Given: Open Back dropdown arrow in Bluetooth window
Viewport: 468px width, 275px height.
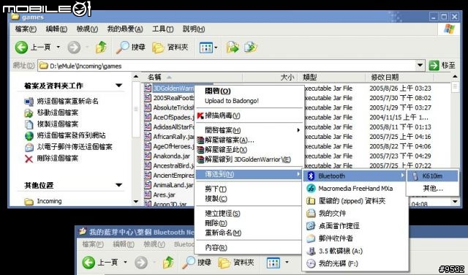Looking at the screenshot, I should pos(125,263).
